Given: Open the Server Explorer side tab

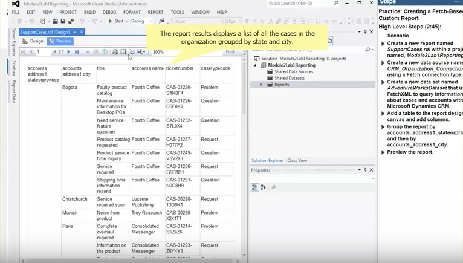Looking at the screenshot, I should coord(14,42).
